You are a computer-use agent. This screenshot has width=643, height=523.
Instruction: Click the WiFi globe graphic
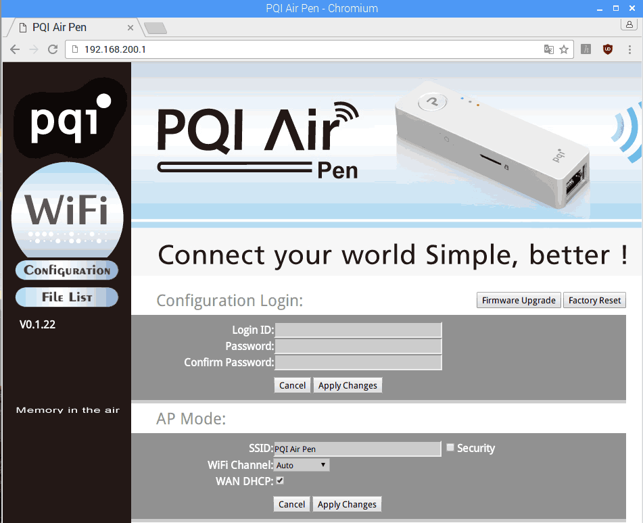pos(67,210)
